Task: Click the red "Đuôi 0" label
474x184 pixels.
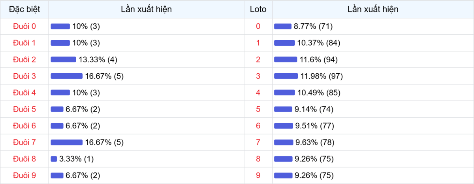Action: point(24,26)
